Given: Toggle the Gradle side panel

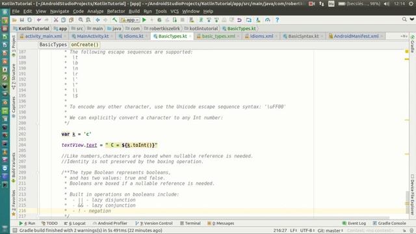Looking at the screenshot, I should tap(412, 44).
